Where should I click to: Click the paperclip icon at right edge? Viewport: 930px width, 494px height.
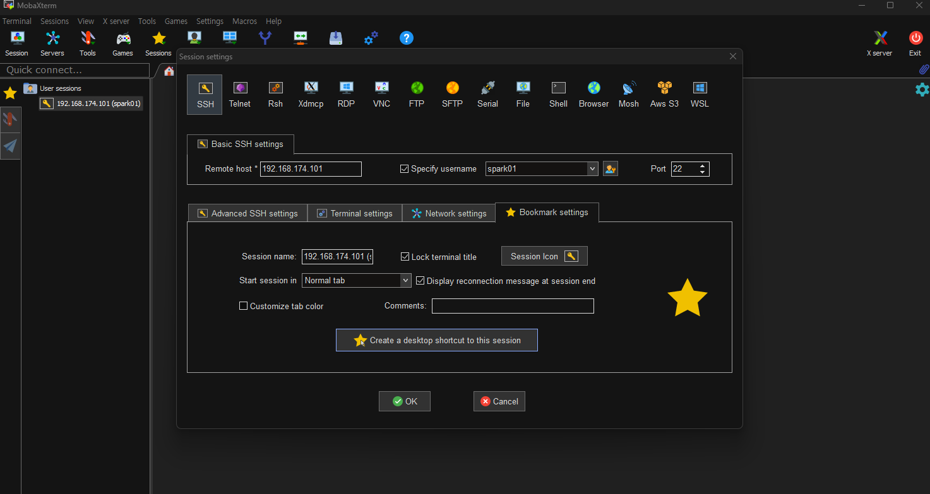pos(923,69)
